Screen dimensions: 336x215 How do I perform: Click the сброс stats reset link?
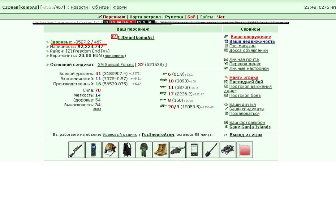coord(97,109)
